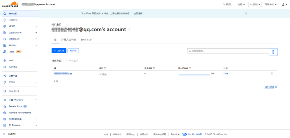
Task: Open the footer 系统状态 link
Action: point(117,135)
